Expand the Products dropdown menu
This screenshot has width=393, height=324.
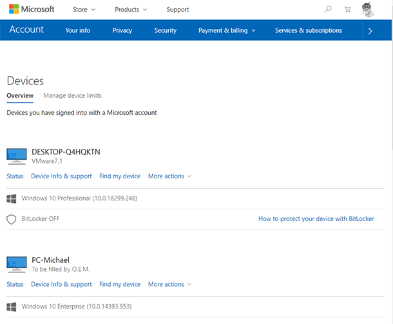(x=131, y=10)
